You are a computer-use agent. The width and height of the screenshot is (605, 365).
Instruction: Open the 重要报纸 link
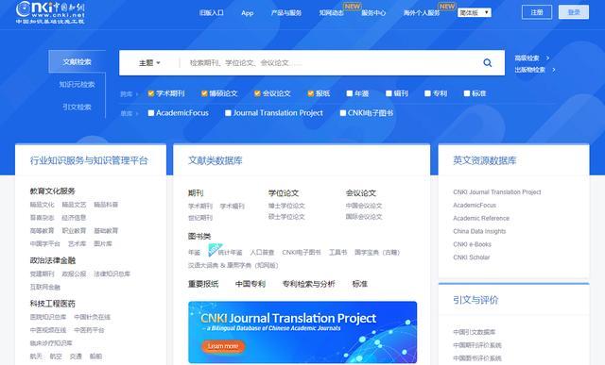pos(203,284)
